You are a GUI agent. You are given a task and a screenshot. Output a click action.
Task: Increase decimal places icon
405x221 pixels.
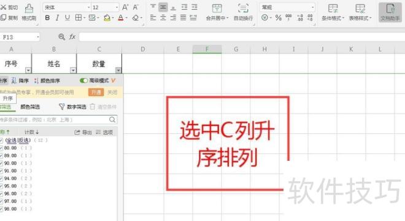point(300,18)
